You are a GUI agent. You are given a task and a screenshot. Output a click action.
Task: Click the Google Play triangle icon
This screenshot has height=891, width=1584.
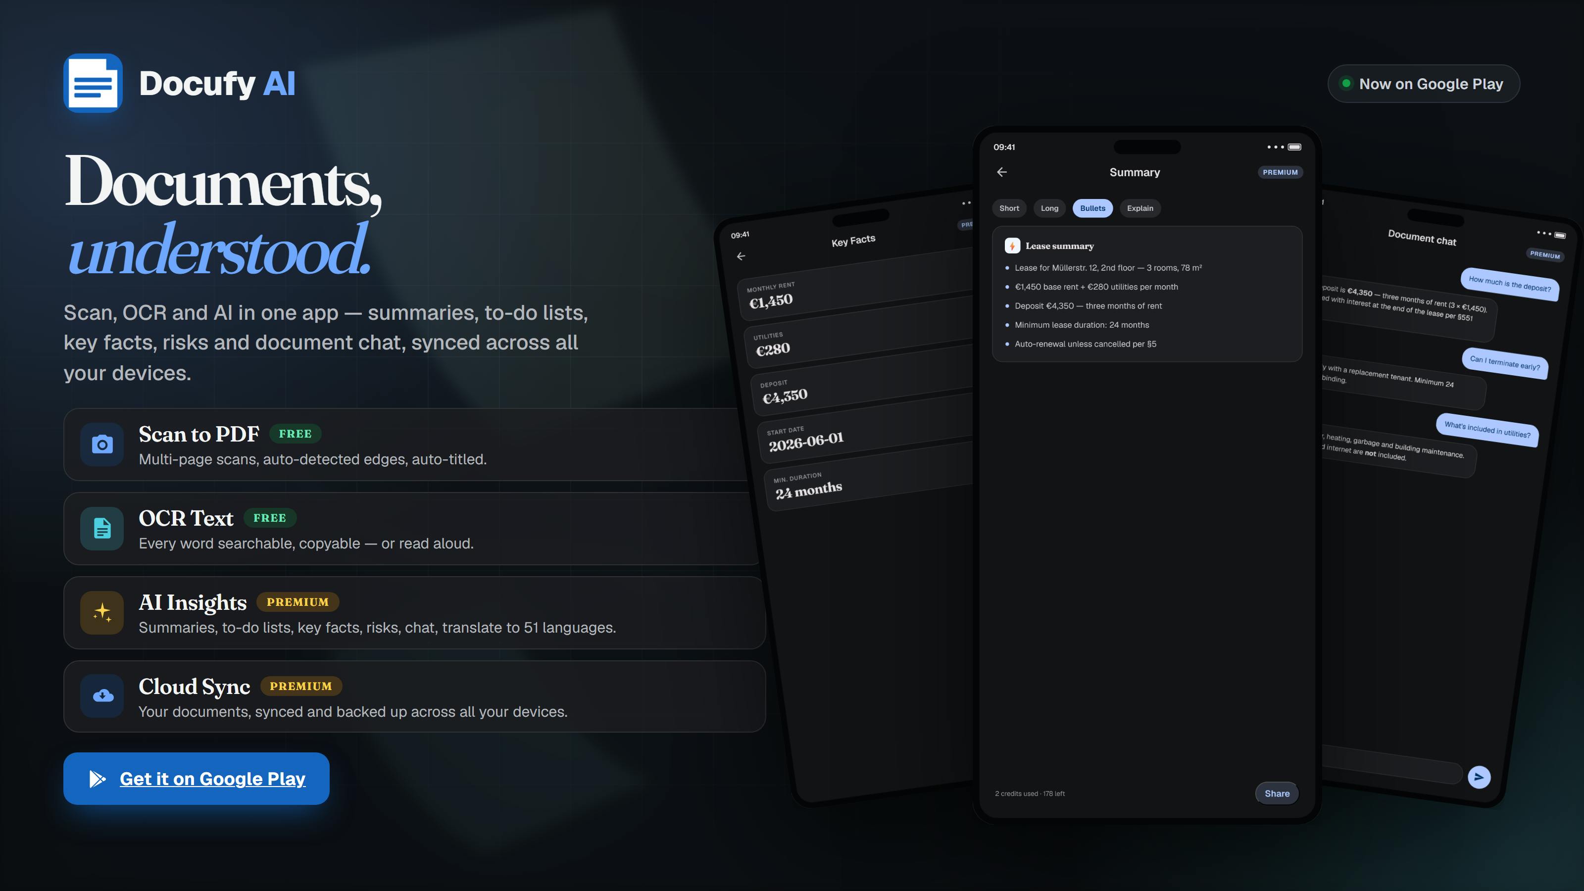coord(97,779)
